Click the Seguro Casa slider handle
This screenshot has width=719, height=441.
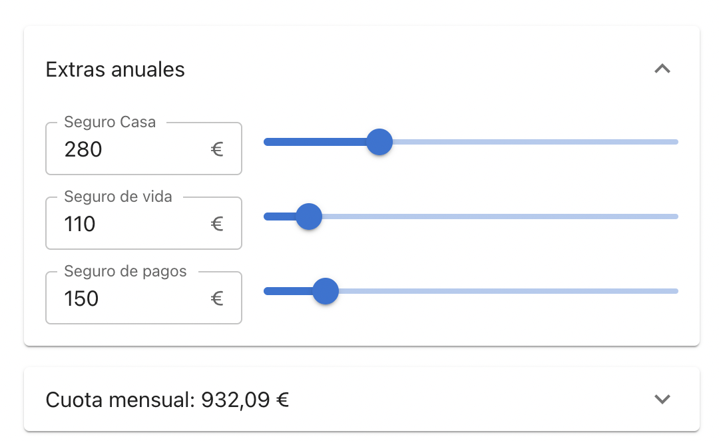click(x=379, y=142)
